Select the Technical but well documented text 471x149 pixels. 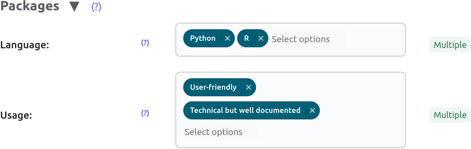(245, 111)
